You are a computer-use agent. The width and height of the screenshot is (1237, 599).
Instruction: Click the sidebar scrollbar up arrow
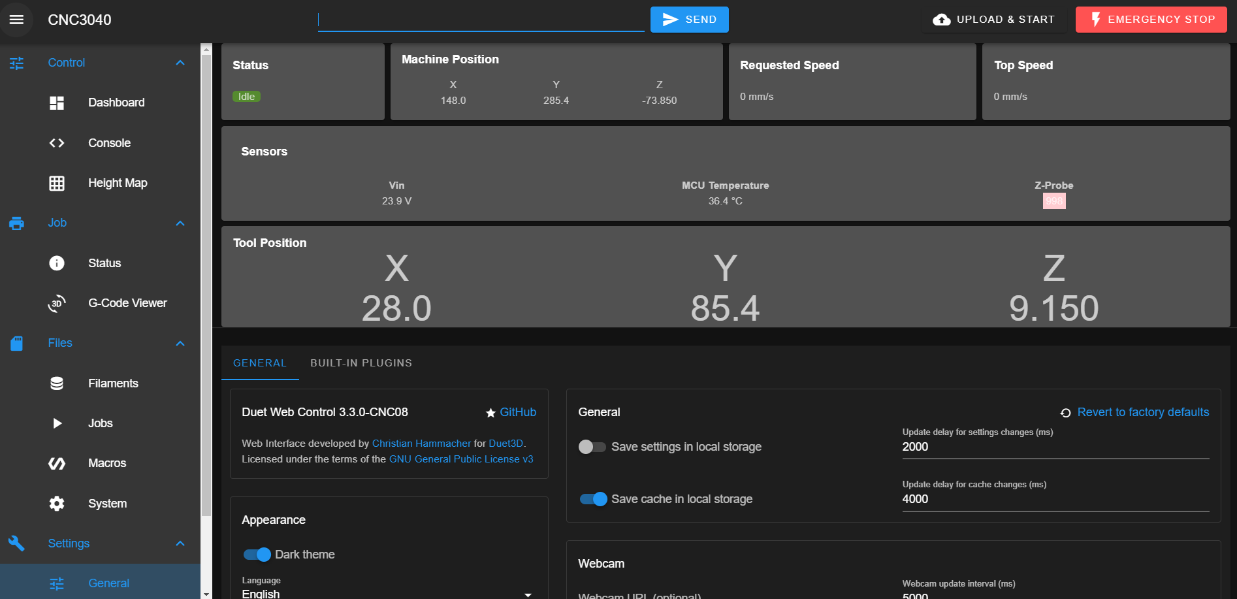click(x=206, y=48)
